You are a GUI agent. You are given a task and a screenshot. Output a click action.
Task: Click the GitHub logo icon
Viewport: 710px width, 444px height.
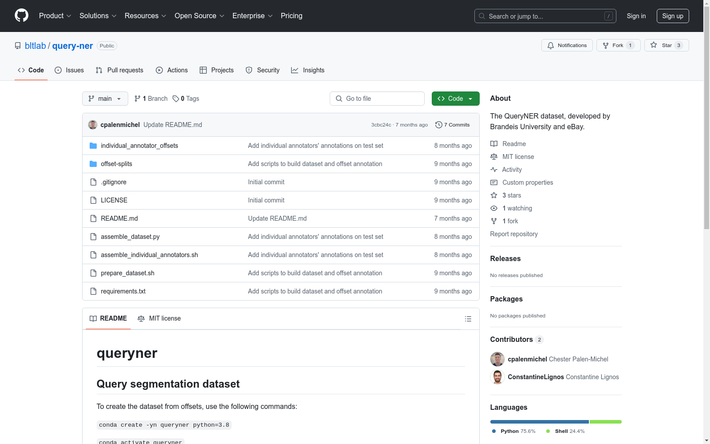(x=21, y=16)
